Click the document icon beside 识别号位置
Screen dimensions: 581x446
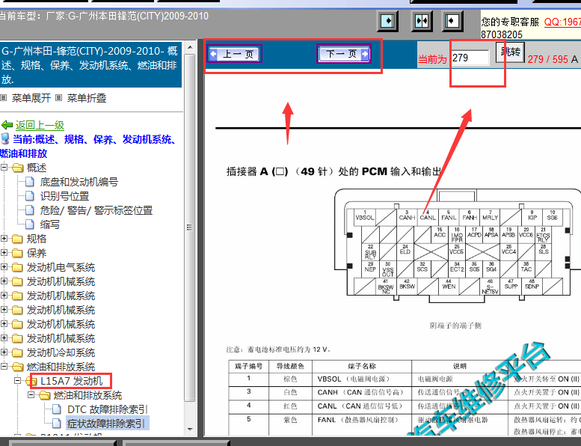[x=30, y=195]
